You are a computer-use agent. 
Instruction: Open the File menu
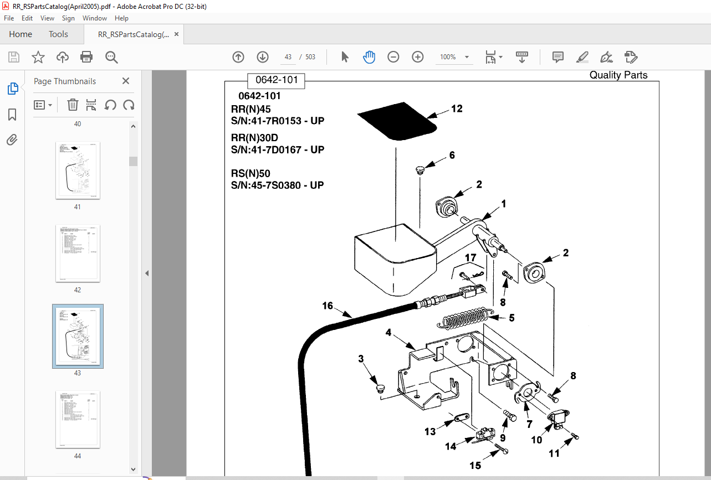coord(9,18)
